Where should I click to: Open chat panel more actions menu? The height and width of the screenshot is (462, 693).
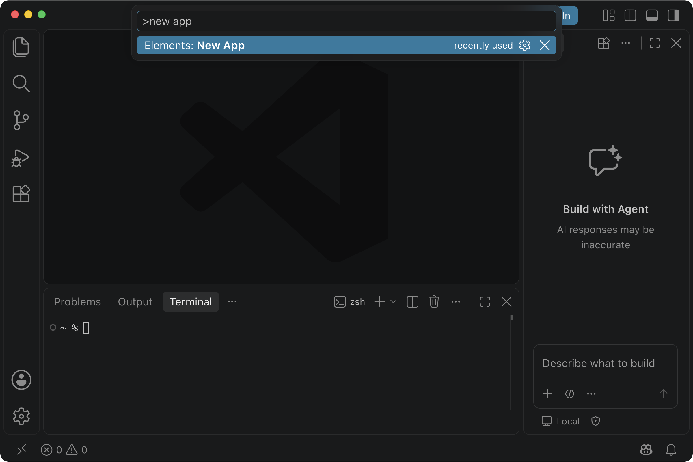pyautogui.click(x=625, y=43)
